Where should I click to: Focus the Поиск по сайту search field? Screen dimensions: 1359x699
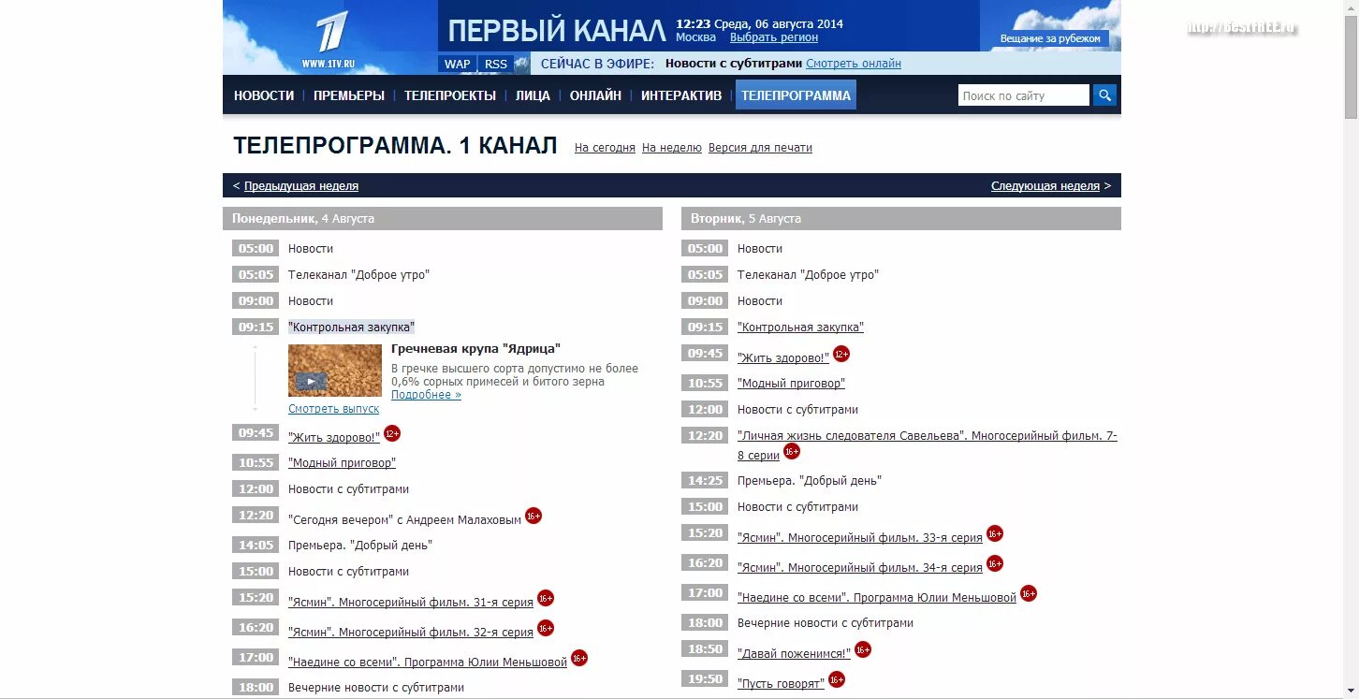1024,95
